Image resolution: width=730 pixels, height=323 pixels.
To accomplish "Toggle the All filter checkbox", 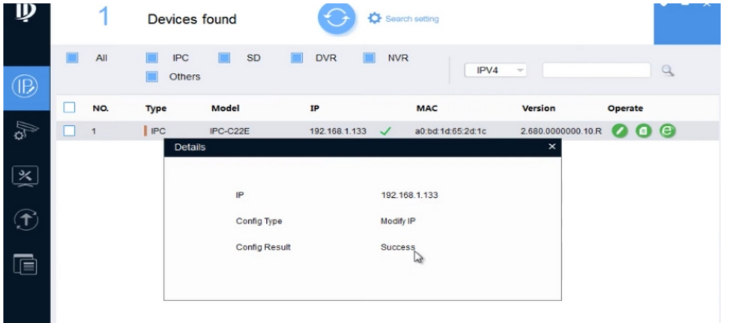I will pyautogui.click(x=72, y=58).
